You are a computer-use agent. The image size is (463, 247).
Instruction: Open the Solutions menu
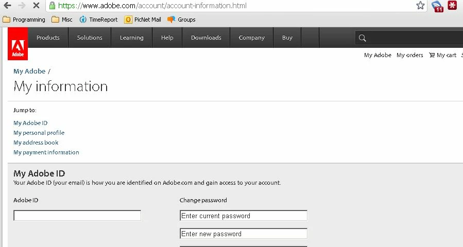[x=90, y=38]
